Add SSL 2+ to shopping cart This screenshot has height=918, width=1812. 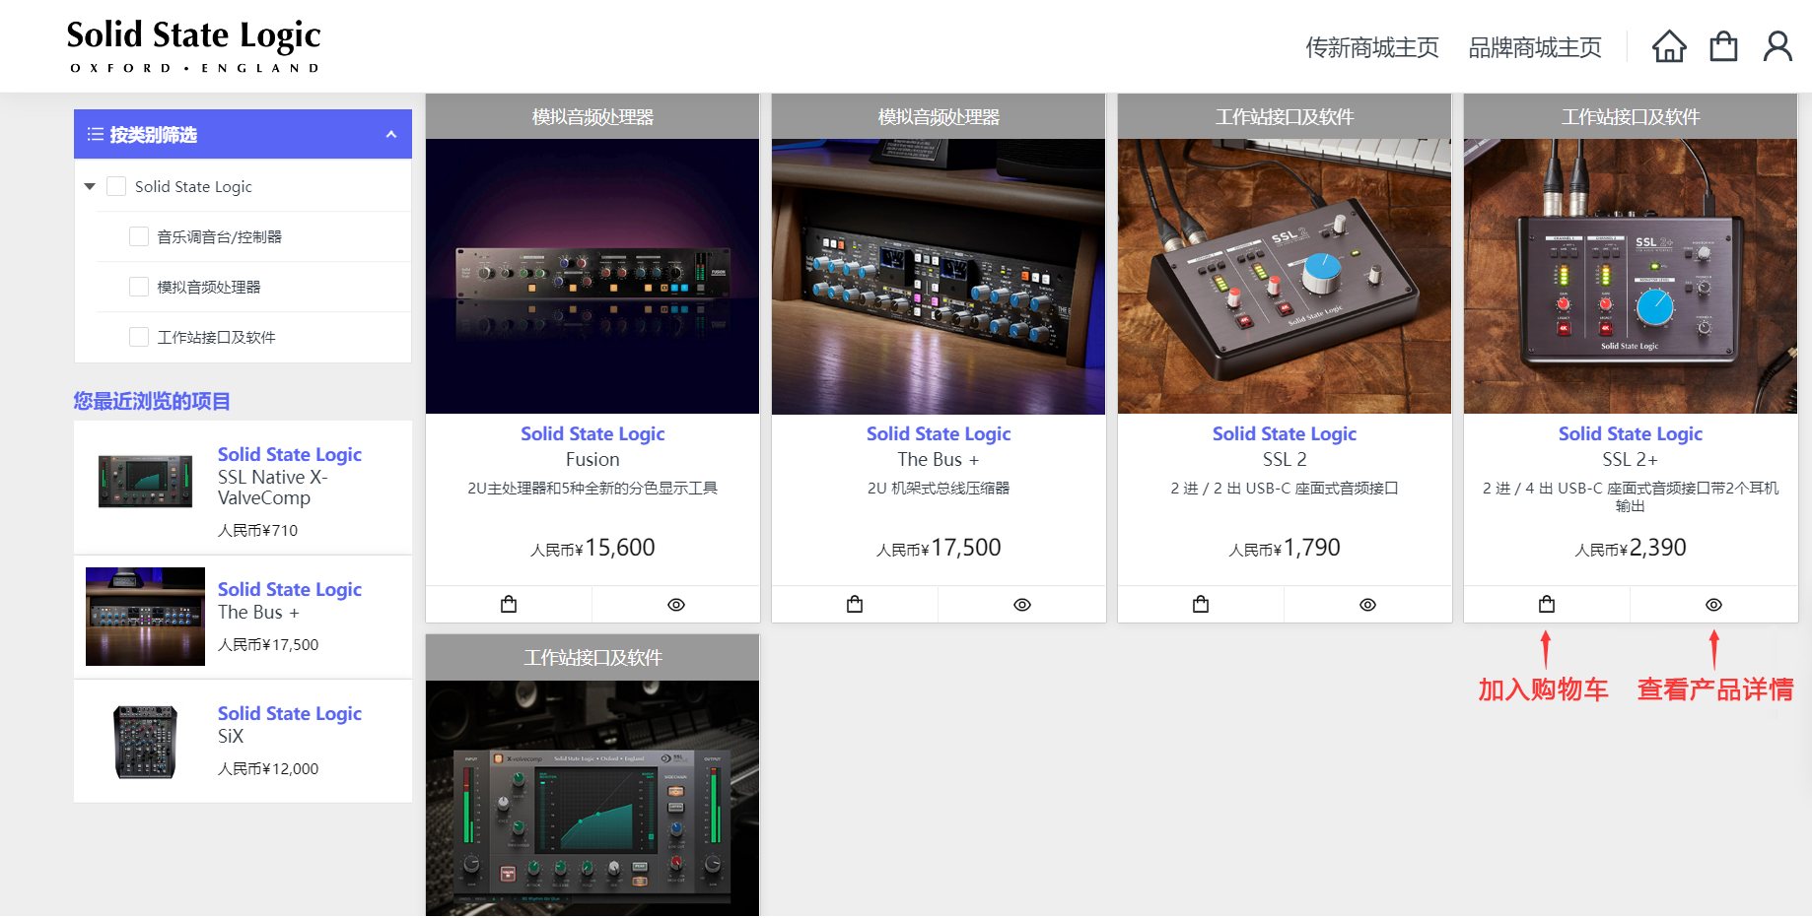click(1547, 604)
